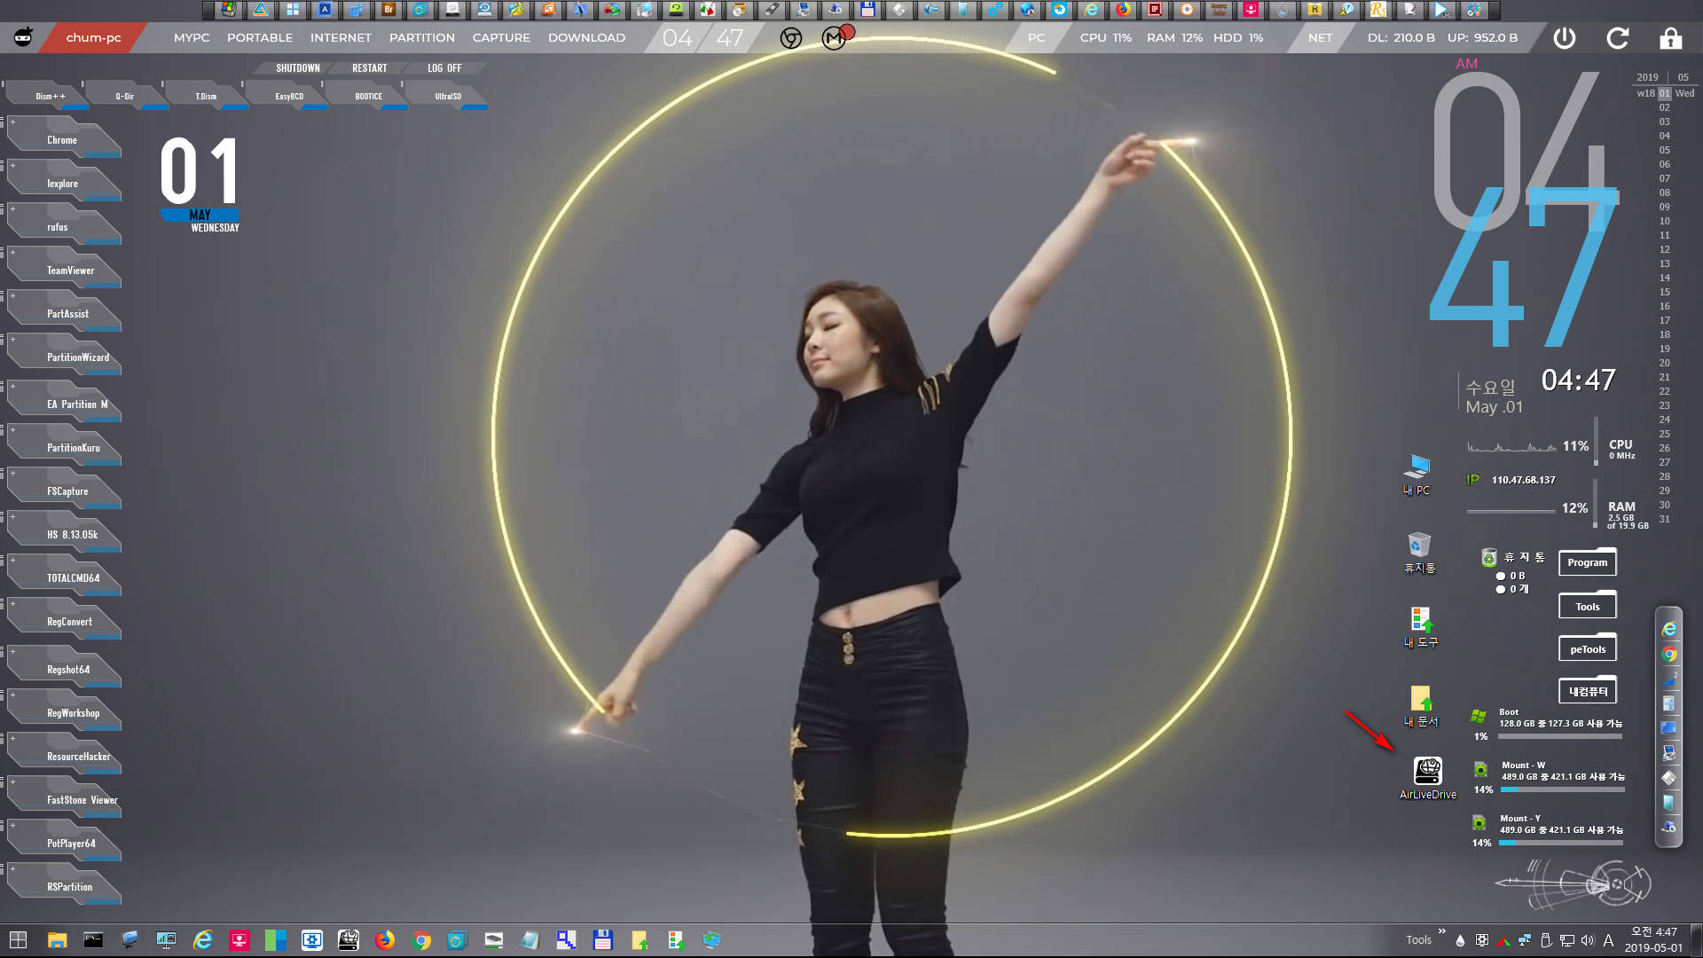This screenshot has width=1703, height=958.
Task: Open the AirLiveDrive desktop icon
Action: pos(1427,778)
